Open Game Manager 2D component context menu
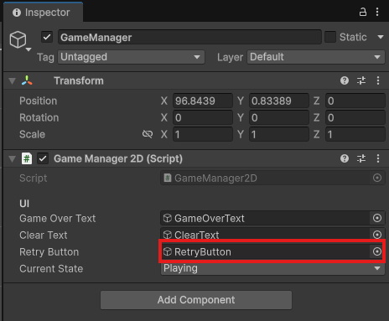Screen dimensions: 389x321 tap(378, 158)
